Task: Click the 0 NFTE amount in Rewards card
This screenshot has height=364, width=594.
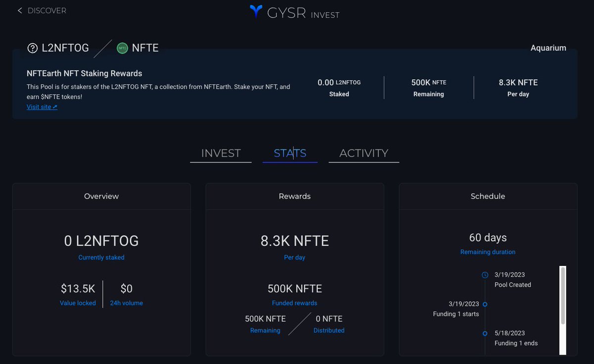Action: tap(329, 319)
